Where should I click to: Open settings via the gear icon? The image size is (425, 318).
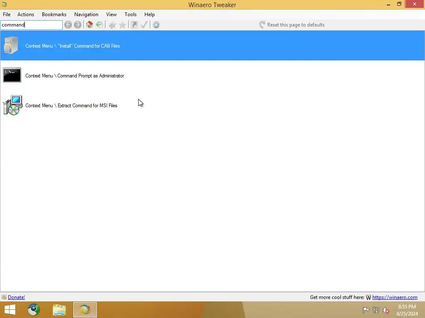tap(156, 25)
